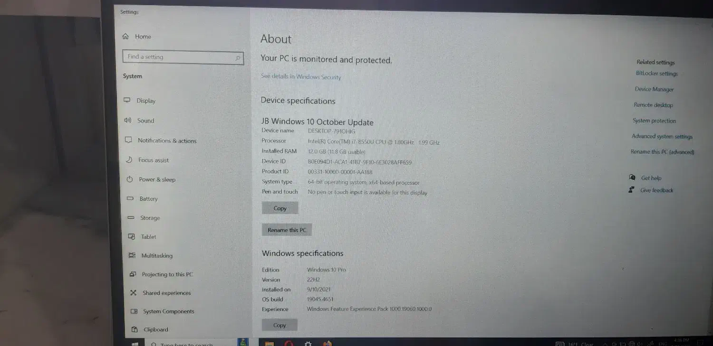Click the Rename this PC button

coord(287,230)
